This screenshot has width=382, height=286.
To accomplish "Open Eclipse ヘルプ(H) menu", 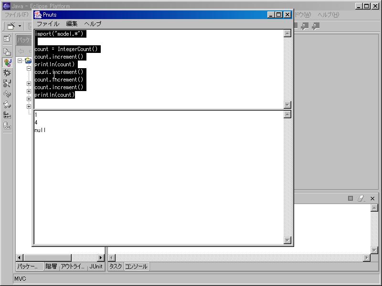I will coord(328,15).
